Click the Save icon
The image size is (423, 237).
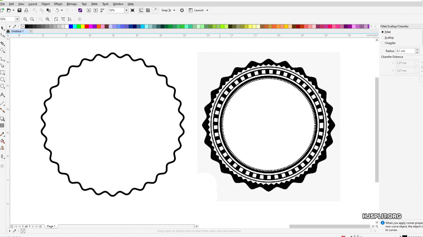pos(19,10)
